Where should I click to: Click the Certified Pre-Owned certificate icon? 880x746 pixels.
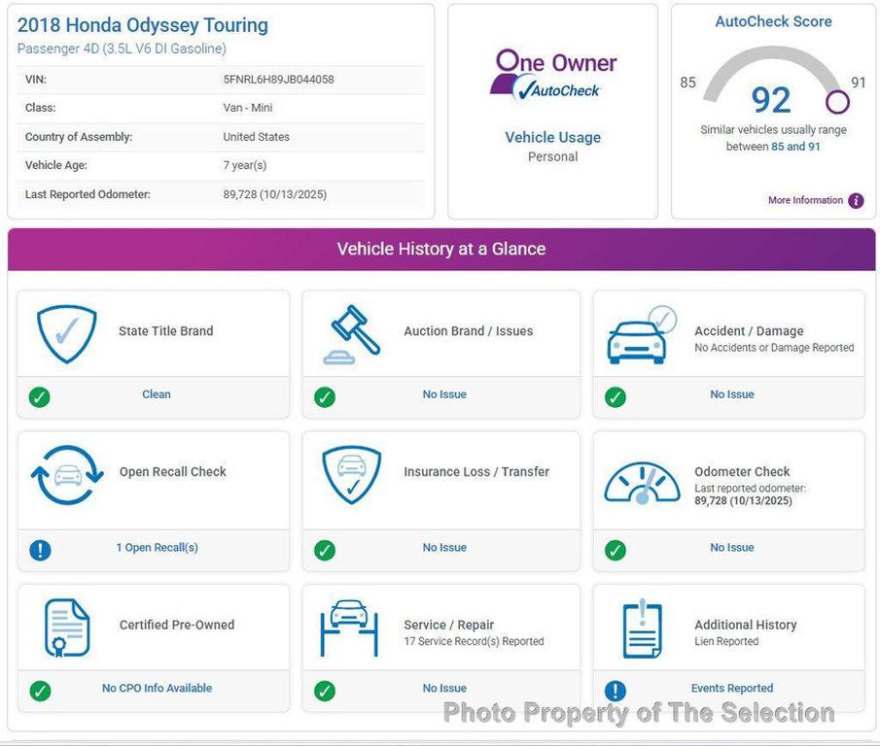click(x=66, y=627)
